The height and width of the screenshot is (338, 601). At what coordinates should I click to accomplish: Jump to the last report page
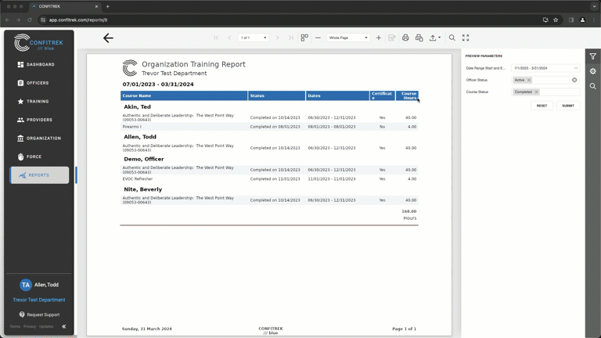click(291, 38)
